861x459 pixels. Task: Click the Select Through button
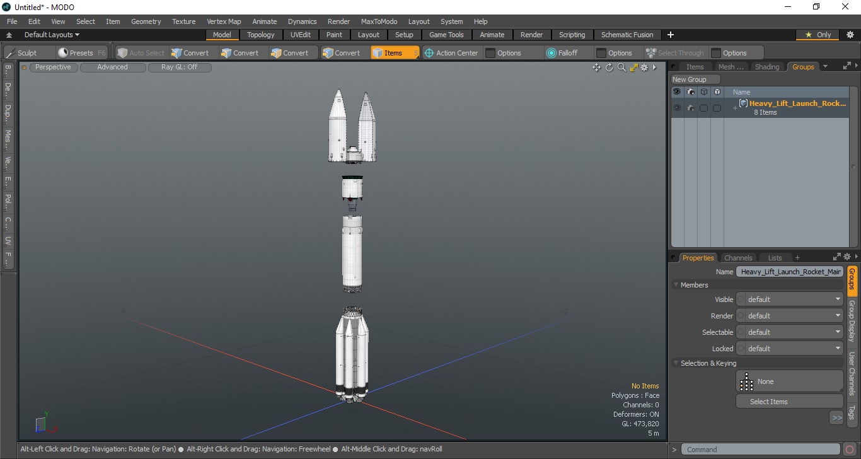pos(675,53)
